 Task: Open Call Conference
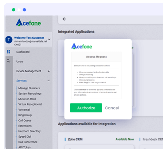(x=28, y=142)
